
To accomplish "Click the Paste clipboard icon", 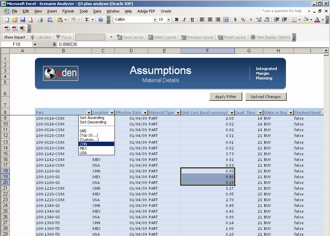I will click(60, 20).
